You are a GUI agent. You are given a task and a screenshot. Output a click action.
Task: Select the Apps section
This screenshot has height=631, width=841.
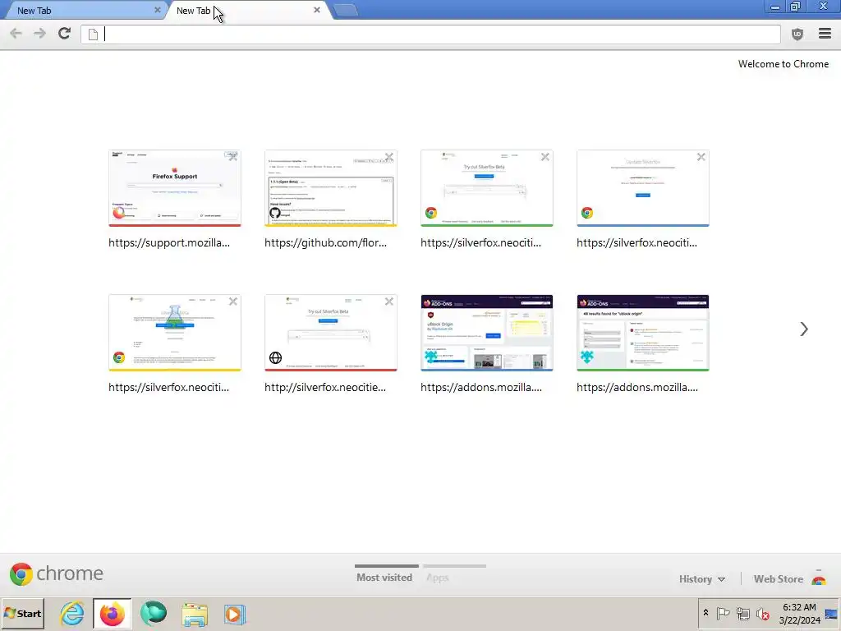click(x=438, y=578)
